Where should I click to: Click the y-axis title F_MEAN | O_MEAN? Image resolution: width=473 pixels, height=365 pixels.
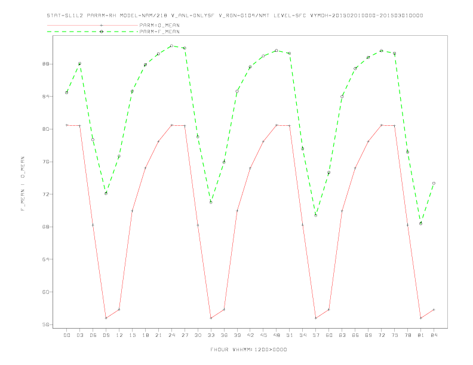click(23, 184)
